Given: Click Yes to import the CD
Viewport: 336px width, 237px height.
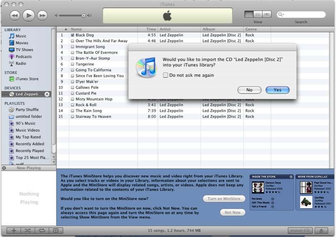Looking at the screenshot, I should pos(277,90).
